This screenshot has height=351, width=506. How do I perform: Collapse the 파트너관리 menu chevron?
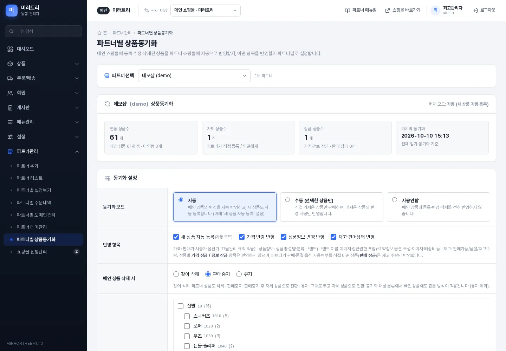(77, 152)
